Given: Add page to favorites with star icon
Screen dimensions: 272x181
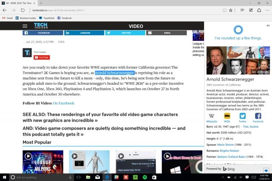Looking at the screenshot, I should (x=230, y=9).
